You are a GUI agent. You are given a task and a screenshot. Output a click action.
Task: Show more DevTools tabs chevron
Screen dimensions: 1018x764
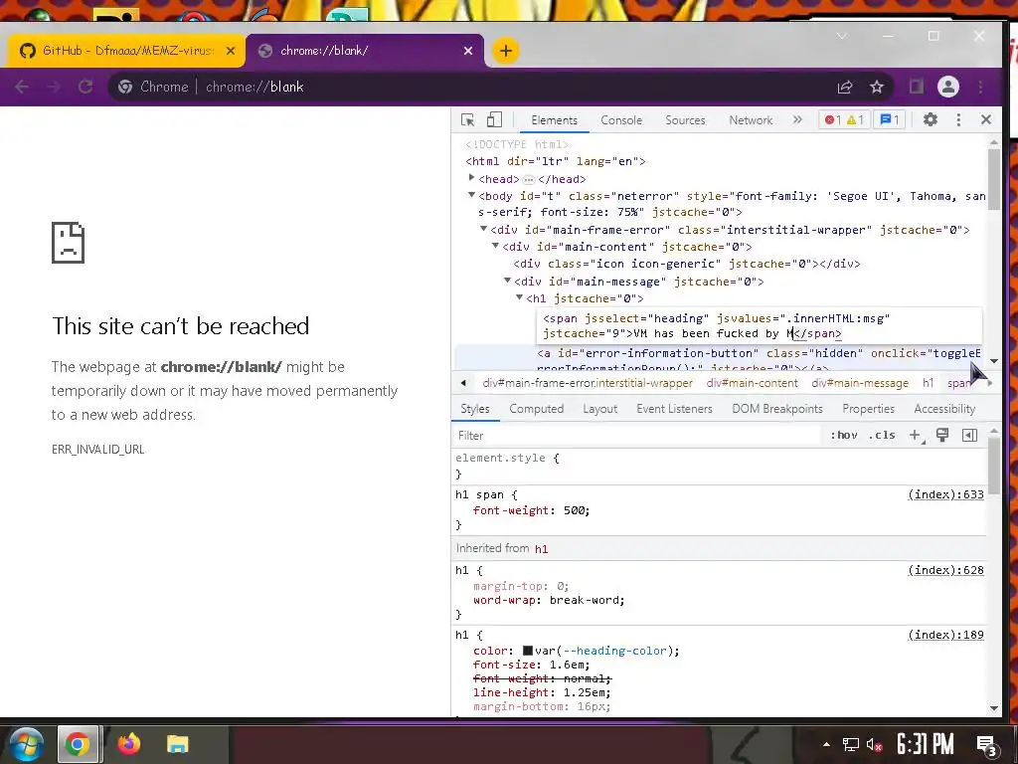797,119
